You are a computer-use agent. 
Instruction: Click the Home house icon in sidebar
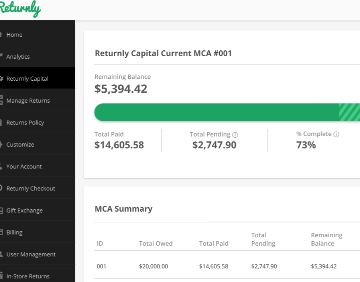click(x=1, y=34)
